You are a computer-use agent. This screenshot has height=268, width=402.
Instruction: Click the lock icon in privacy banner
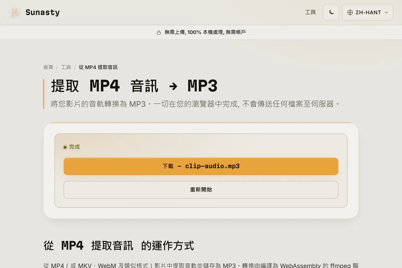159,32
